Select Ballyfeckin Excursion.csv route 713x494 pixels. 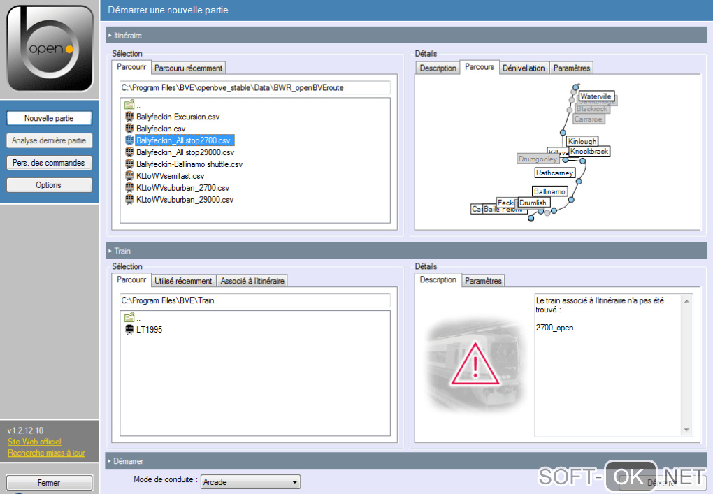[x=178, y=117]
